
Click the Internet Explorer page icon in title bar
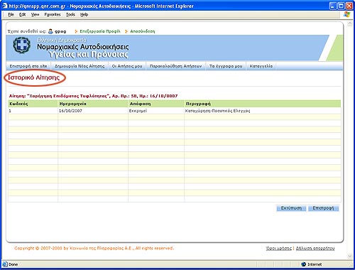(4, 6)
